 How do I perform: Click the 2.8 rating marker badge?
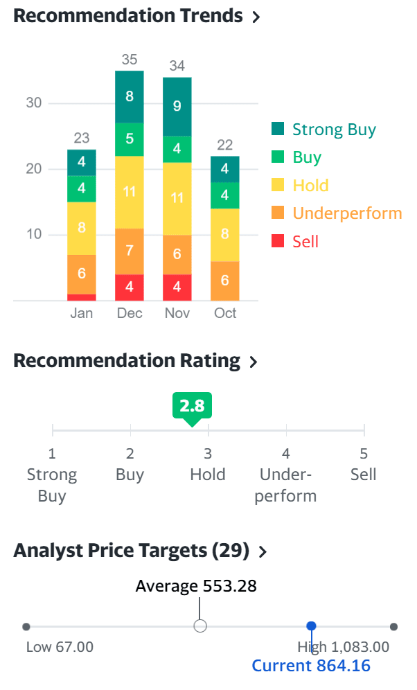192,406
